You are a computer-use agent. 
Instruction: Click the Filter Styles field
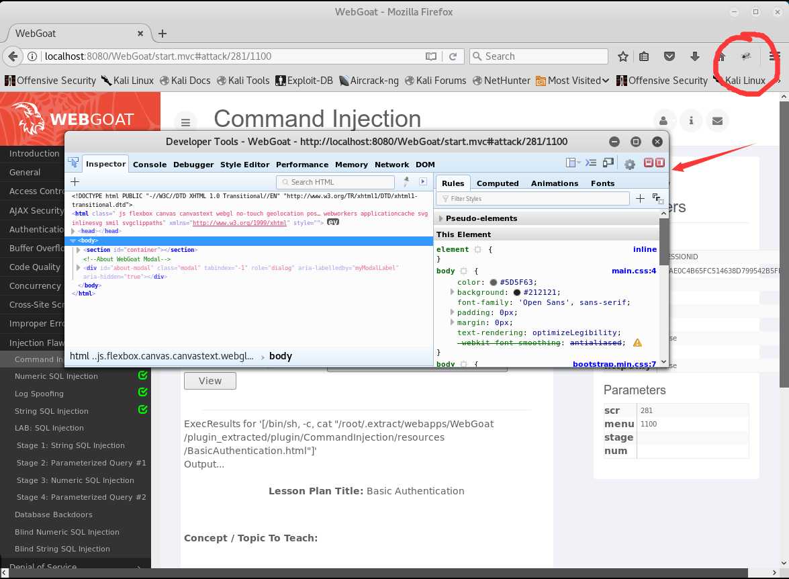(x=533, y=199)
